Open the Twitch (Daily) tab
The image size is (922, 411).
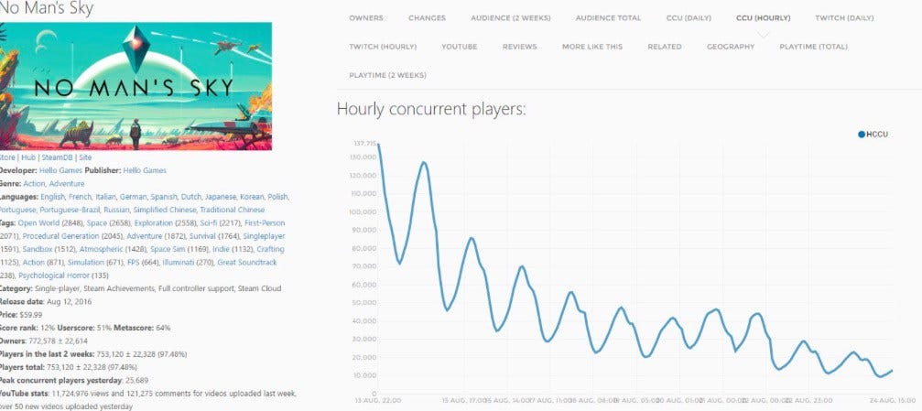(x=844, y=18)
